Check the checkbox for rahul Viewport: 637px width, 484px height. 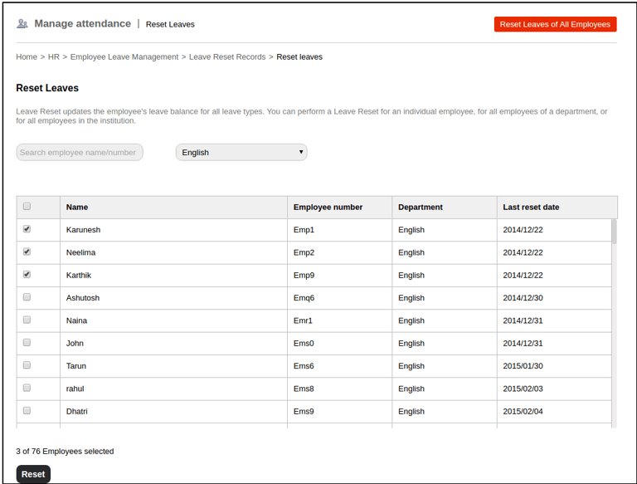(27, 388)
